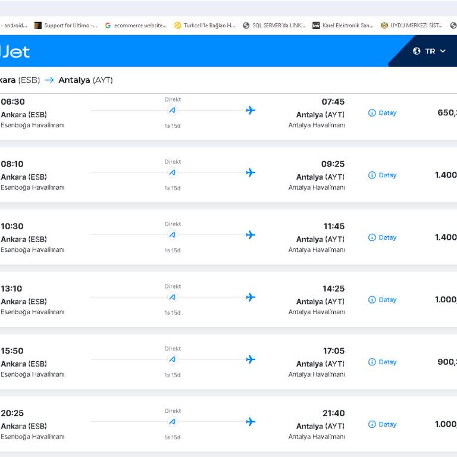Click info icon on the 10:30 flight
The width and height of the screenshot is (457, 457).
coord(372,237)
